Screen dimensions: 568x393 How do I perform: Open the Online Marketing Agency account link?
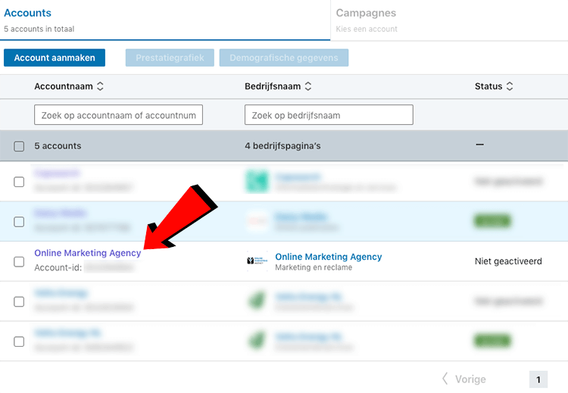tap(87, 253)
